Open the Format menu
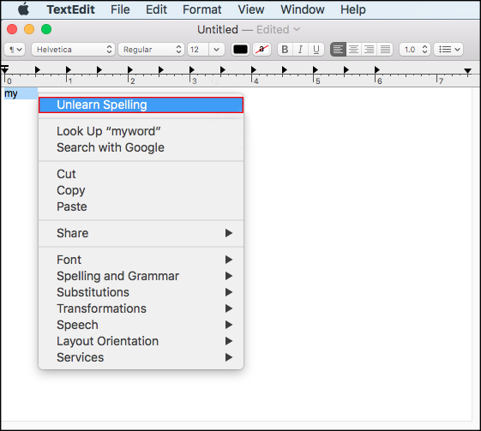 (201, 9)
